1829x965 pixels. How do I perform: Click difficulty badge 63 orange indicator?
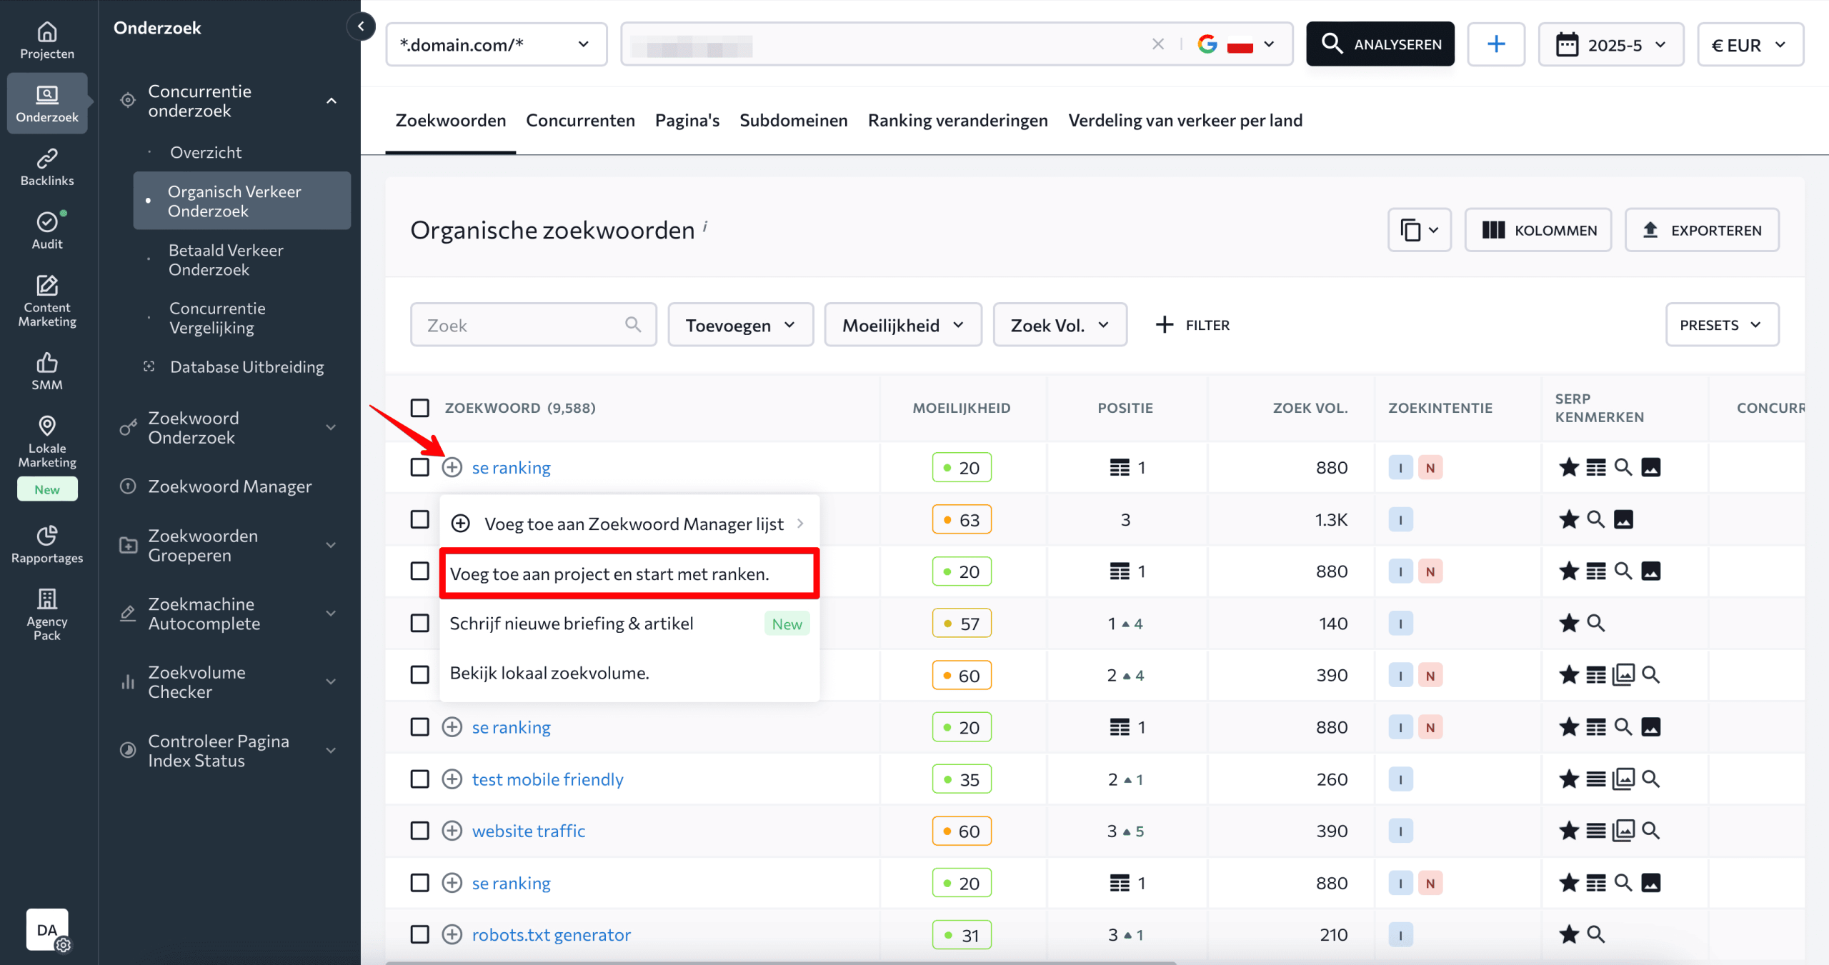pos(962,520)
